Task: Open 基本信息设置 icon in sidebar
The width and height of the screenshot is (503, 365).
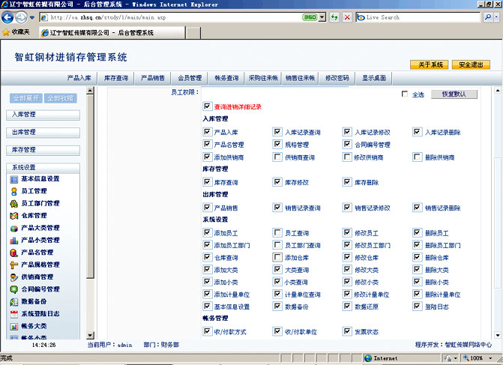Action: pyautogui.click(x=14, y=179)
